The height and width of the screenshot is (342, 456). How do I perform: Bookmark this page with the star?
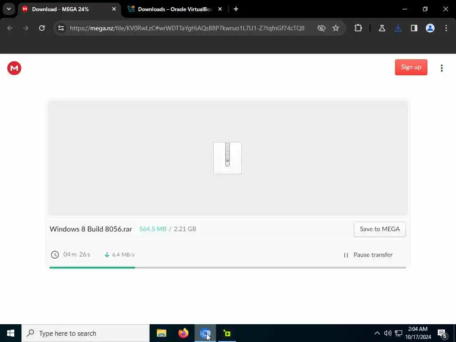click(336, 28)
